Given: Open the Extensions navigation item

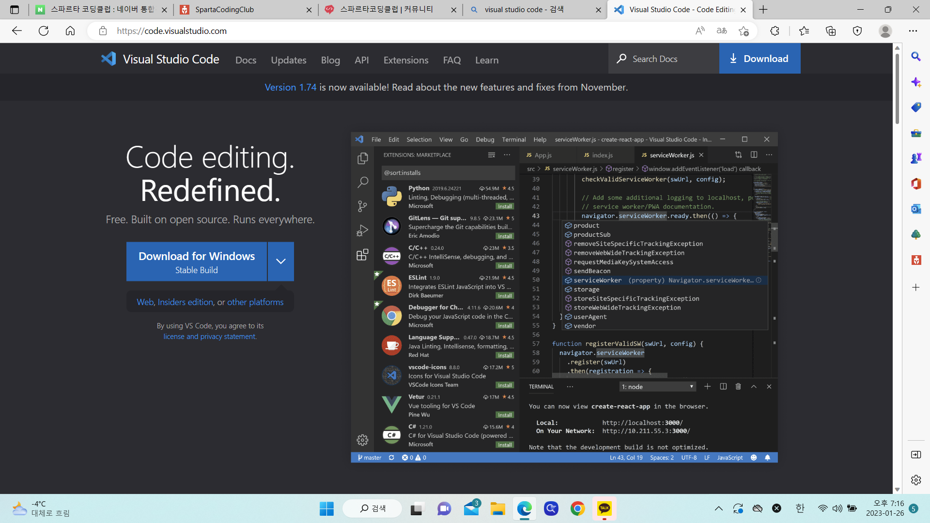Looking at the screenshot, I should coord(406,60).
